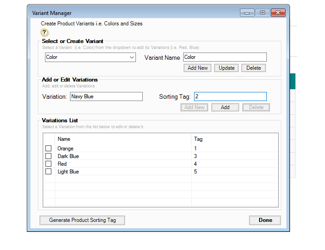Maximize the Variant Manager window
Screen dimensions: 325x250
click(x=262, y=13)
